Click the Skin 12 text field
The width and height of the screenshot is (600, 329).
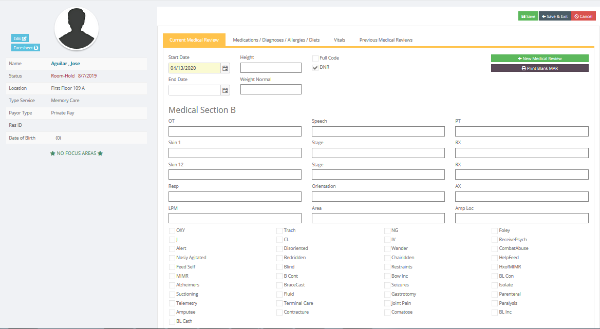pos(235,175)
